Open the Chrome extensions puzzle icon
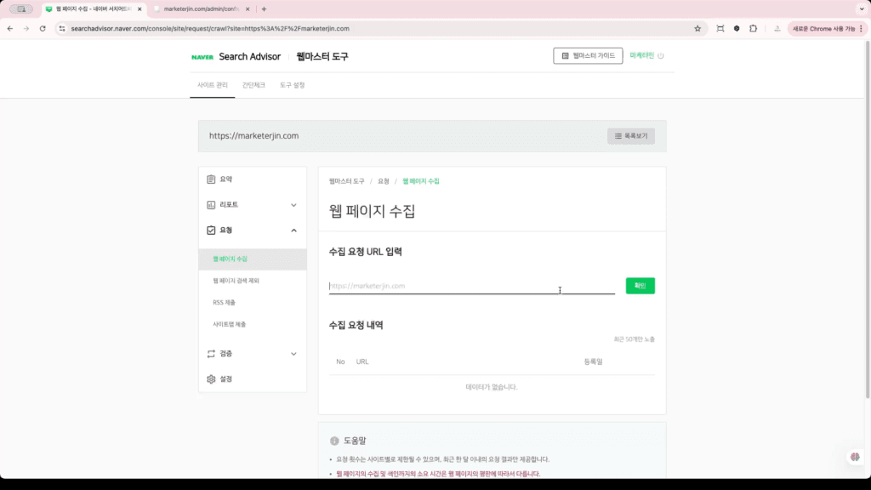Image resolution: width=871 pixels, height=490 pixels. pos(752,27)
